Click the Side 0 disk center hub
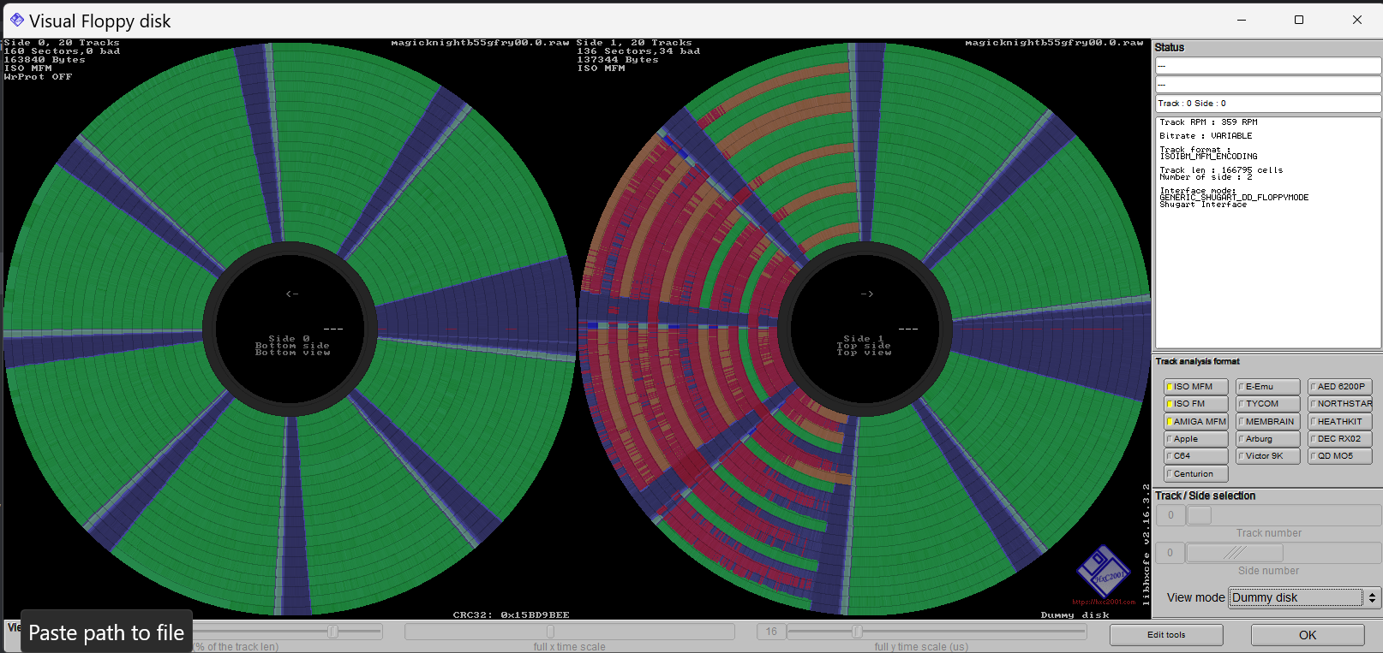 (x=290, y=329)
